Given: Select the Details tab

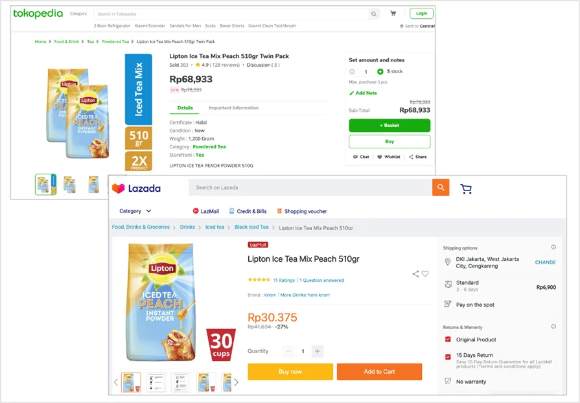Looking at the screenshot, I should pos(185,108).
